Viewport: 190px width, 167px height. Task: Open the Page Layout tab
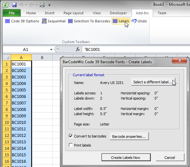pyautogui.click(x=74, y=13)
